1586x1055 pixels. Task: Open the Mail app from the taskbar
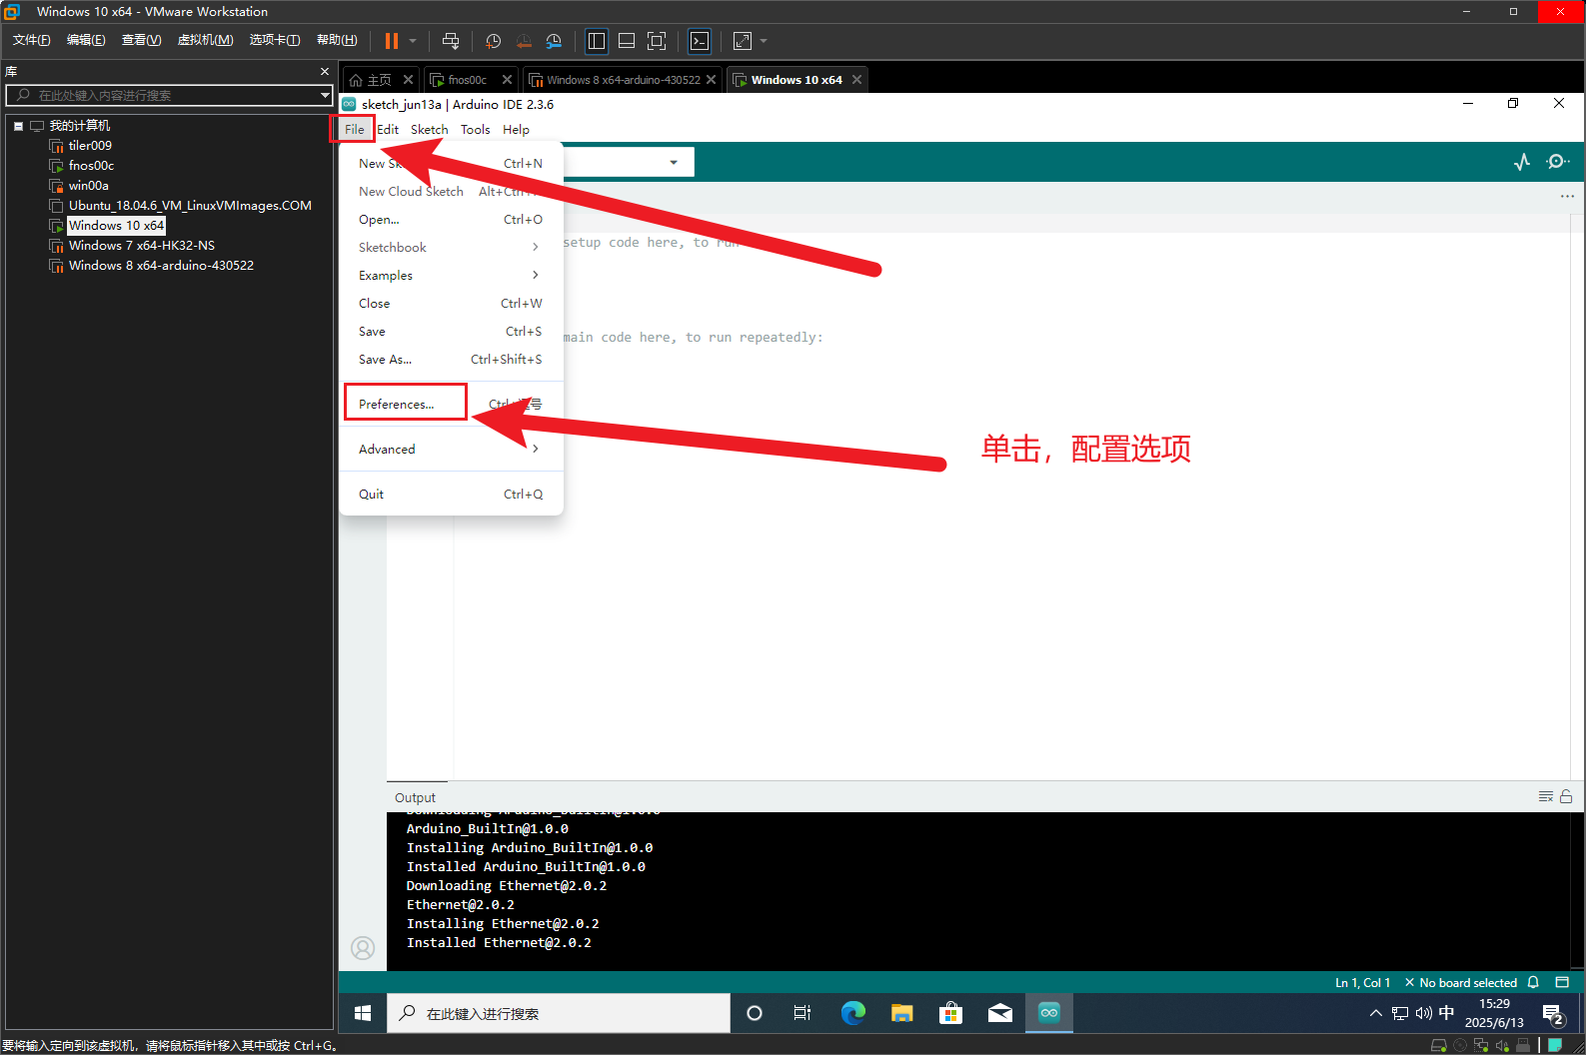pyautogui.click(x=999, y=1013)
